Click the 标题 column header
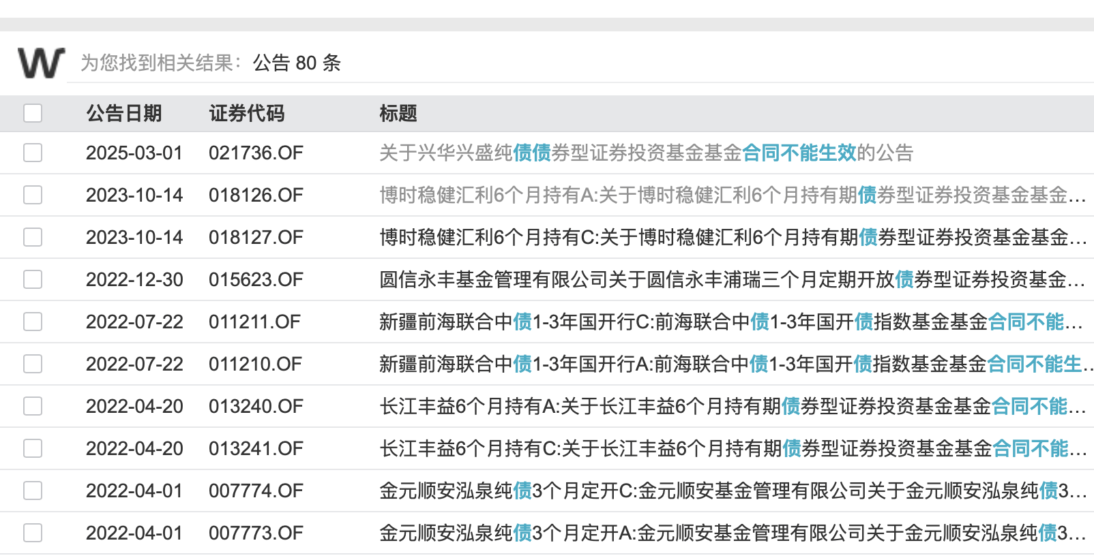The height and width of the screenshot is (560, 1094). coord(398,113)
